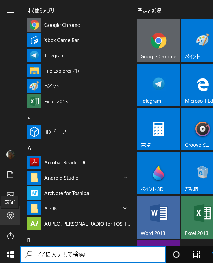
Task: Click the Windows Start button
Action: [x=10, y=255]
